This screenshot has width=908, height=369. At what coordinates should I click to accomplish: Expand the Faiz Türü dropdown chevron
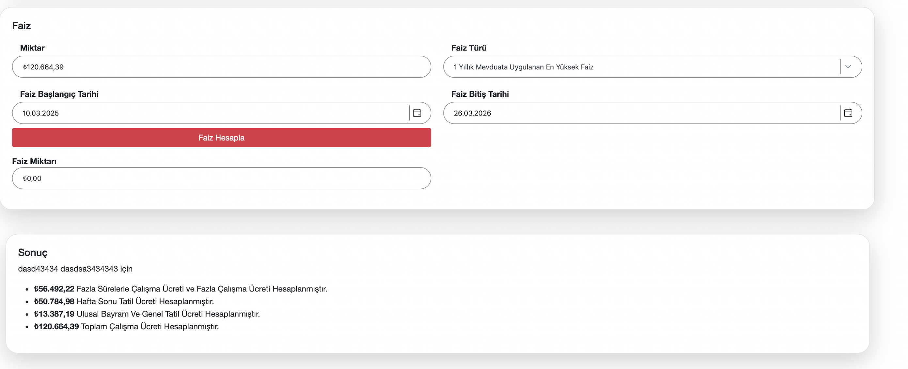(x=848, y=67)
